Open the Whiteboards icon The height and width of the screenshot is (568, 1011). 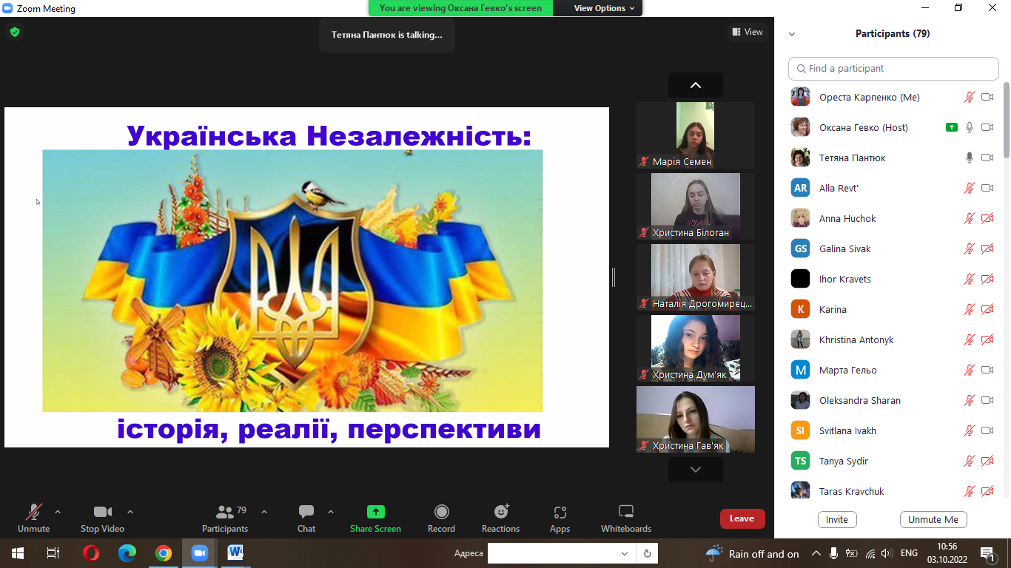tap(626, 512)
